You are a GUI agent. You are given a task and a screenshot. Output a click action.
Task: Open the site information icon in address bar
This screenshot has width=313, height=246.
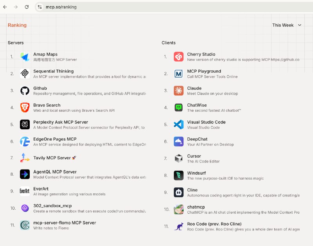(x=40, y=7)
